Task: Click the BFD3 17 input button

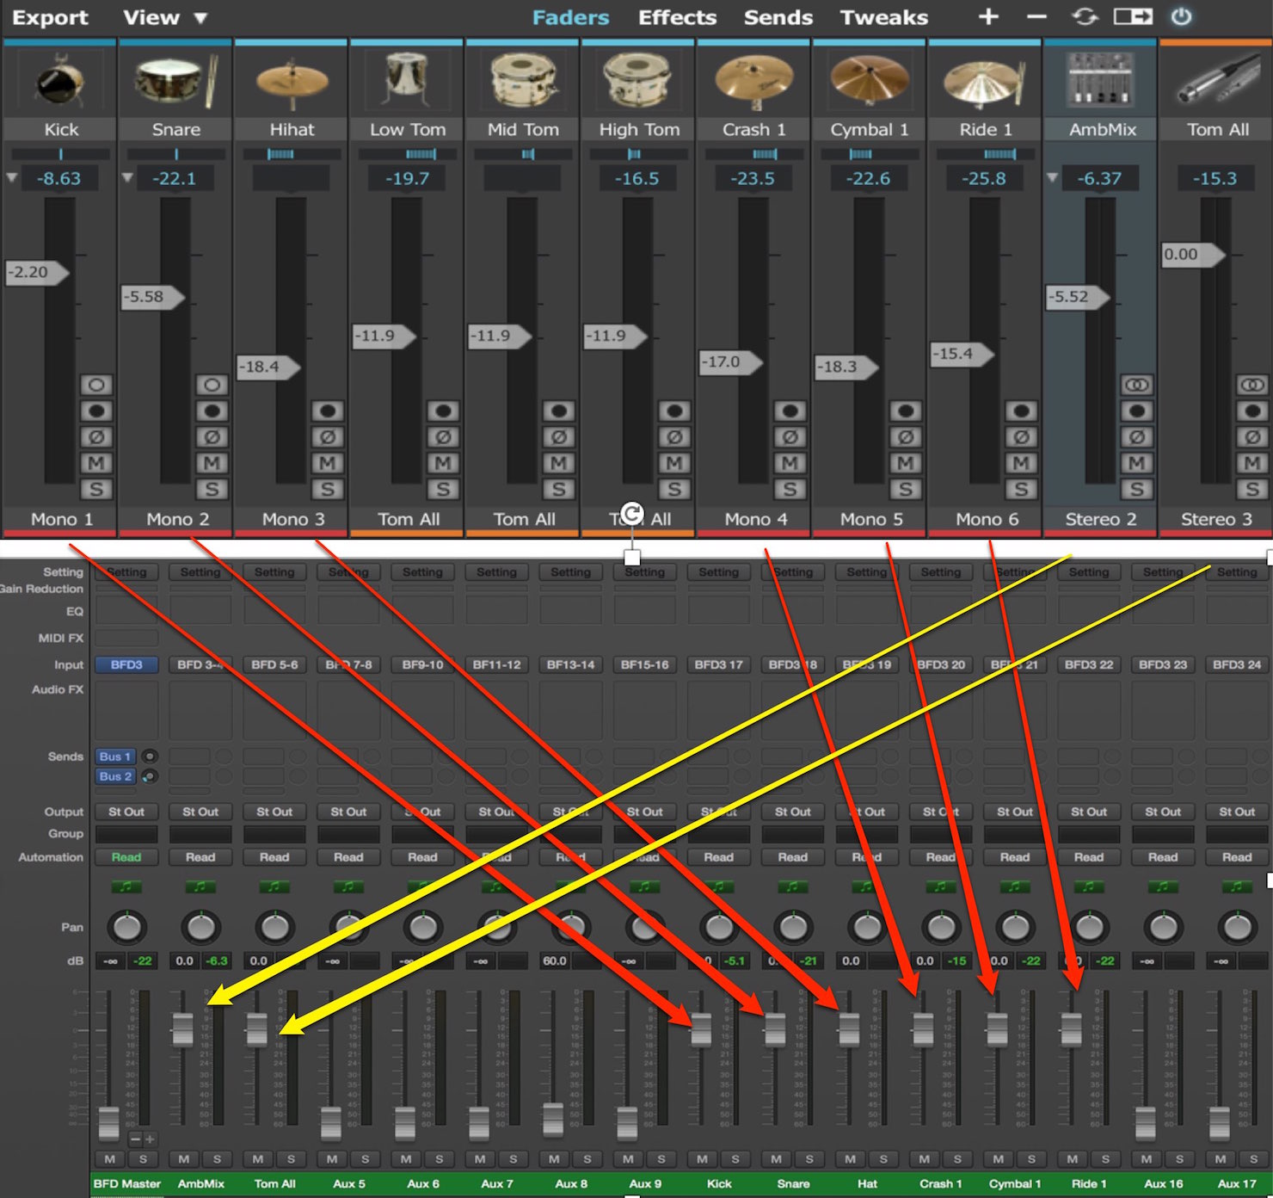Action: pyautogui.click(x=718, y=664)
